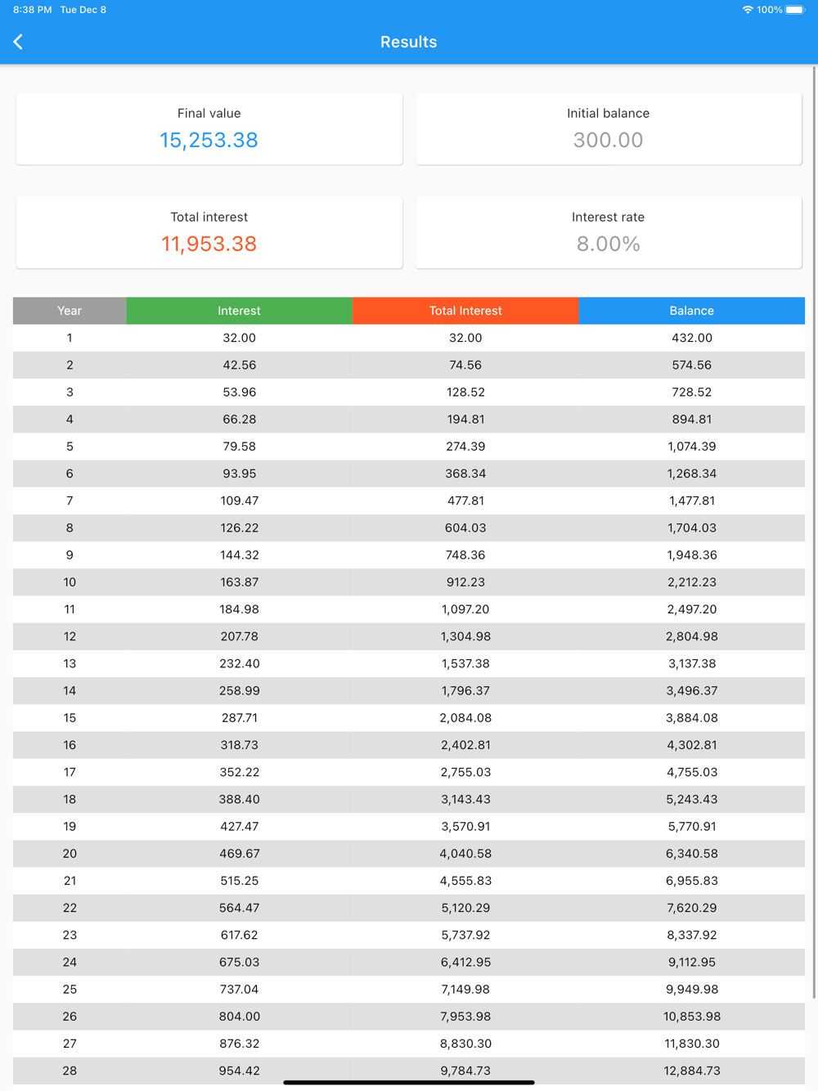Tap balance value 6,340.58
This screenshot has width=818, height=1091.
pyautogui.click(x=691, y=854)
